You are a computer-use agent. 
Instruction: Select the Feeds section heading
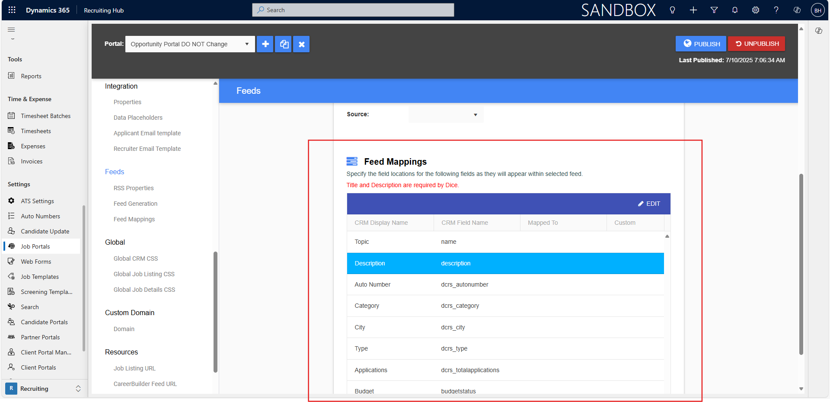115,172
